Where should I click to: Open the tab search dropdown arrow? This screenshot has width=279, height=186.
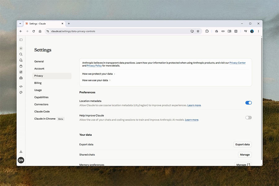20,24
